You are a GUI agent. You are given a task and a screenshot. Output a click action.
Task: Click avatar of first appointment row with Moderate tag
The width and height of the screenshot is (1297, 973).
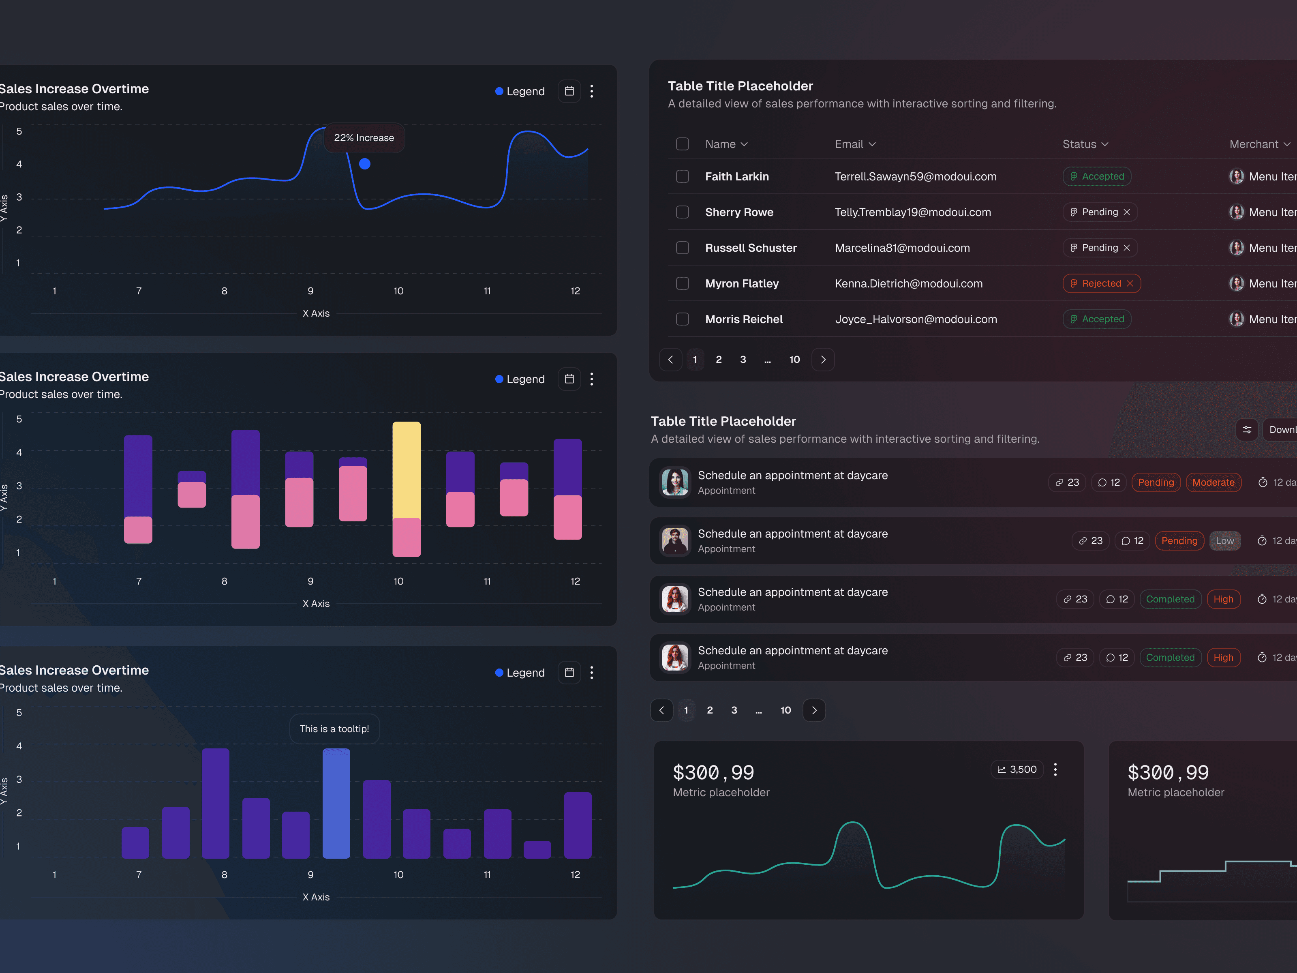676,482
